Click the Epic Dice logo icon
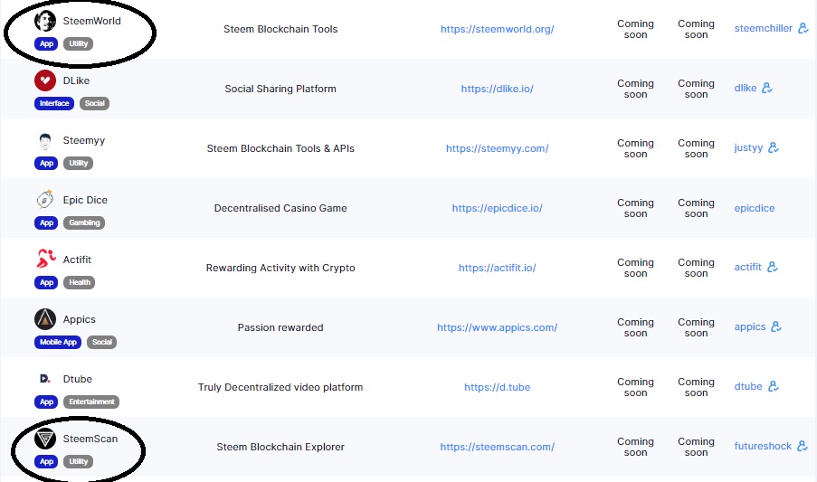This screenshot has width=817, height=482. pyautogui.click(x=44, y=200)
